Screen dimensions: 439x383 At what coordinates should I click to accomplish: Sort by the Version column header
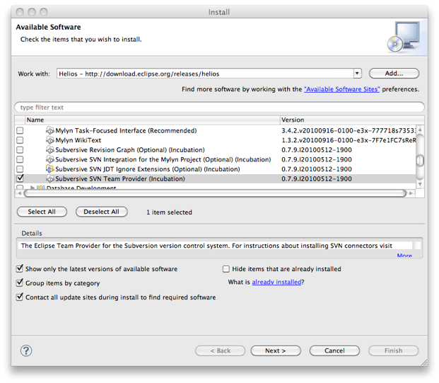[352, 120]
